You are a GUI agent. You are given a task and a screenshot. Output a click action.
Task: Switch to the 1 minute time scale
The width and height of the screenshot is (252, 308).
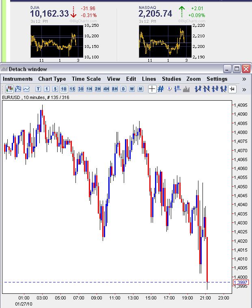click(x=47, y=89)
